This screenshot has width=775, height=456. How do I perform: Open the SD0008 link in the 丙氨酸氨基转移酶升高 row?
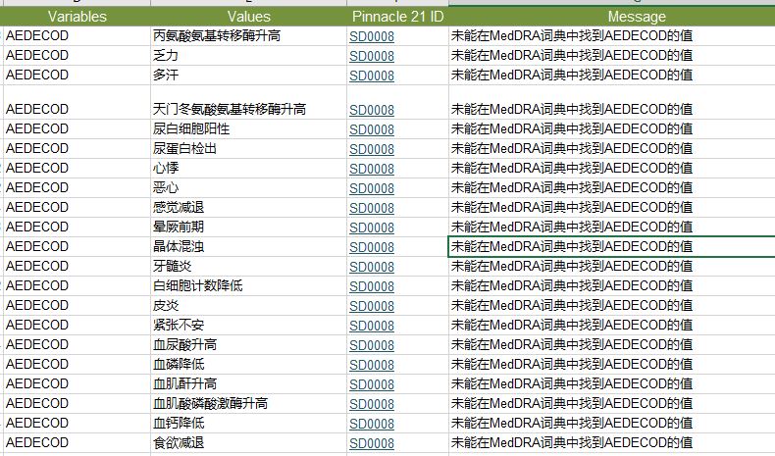[372, 36]
